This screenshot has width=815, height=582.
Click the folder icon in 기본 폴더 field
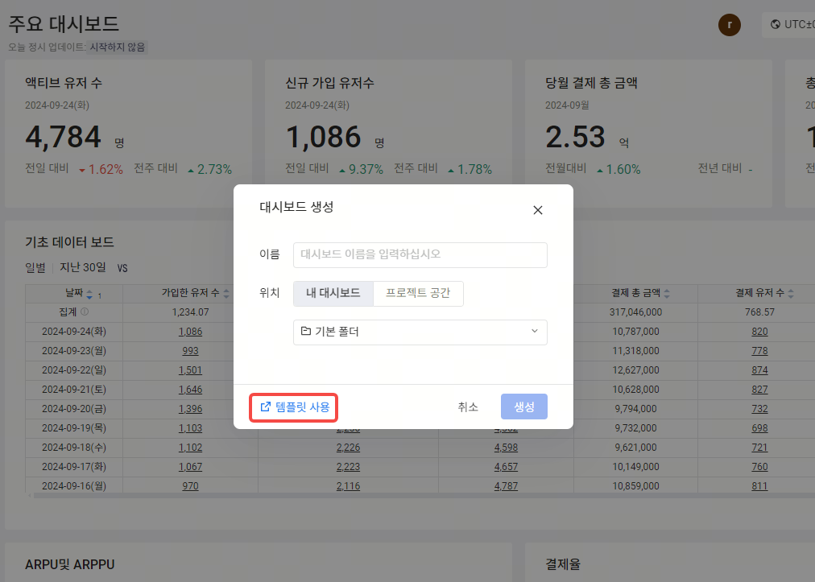click(306, 331)
